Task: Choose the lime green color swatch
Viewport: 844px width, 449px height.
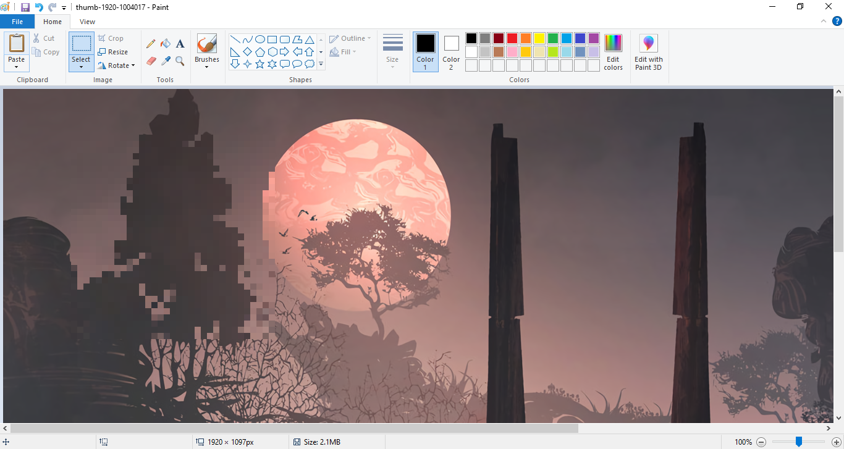Action: (x=553, y=52)
